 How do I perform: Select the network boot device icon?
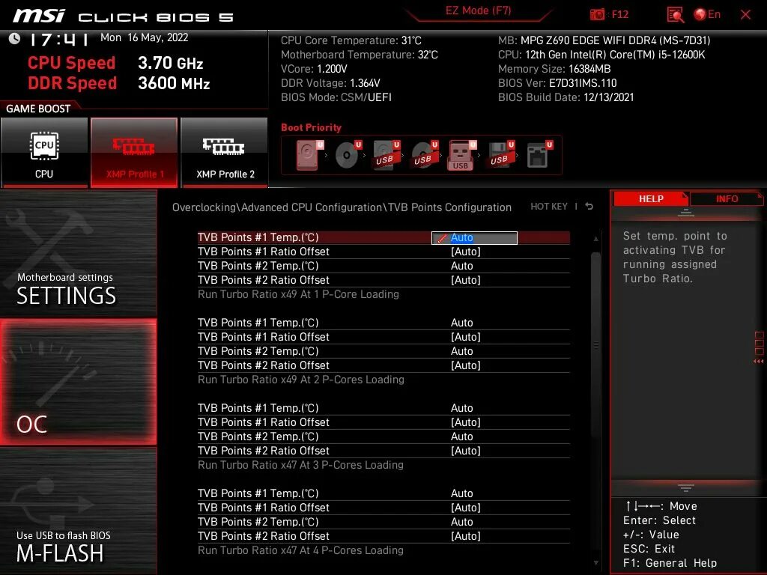[x=539, y=156]
